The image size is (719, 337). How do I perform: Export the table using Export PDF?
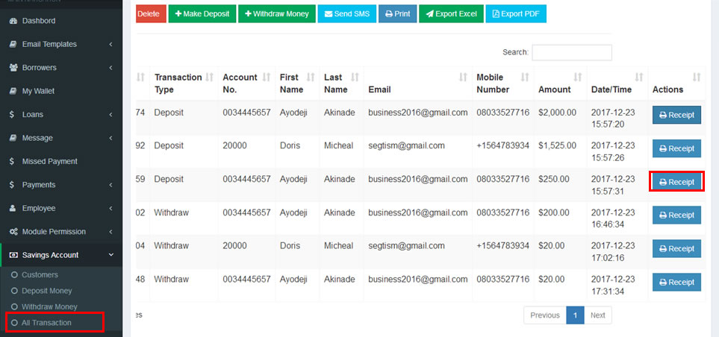click(x=516, y=14)
